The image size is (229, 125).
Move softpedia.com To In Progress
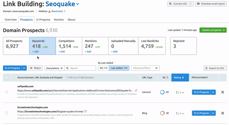[x=201, y=92]
